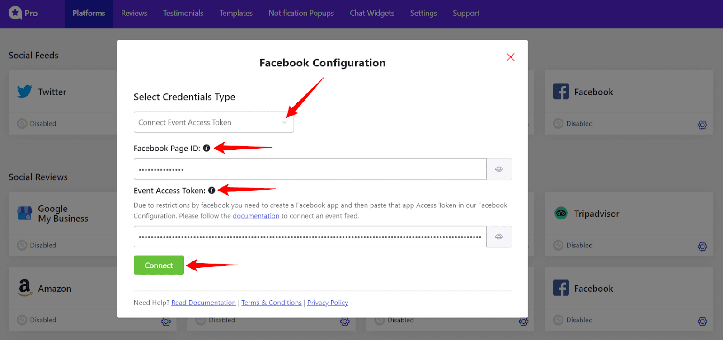This screenshot has height=340, width=723.
Task: Open the Platforms tab
Action: click(89, 14)
